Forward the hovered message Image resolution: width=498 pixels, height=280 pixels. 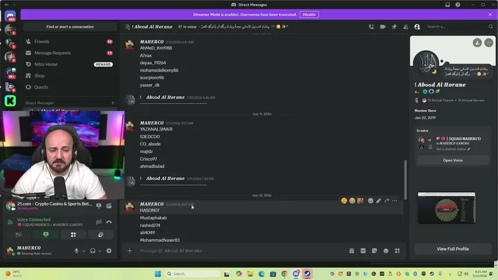coord(386,201)
